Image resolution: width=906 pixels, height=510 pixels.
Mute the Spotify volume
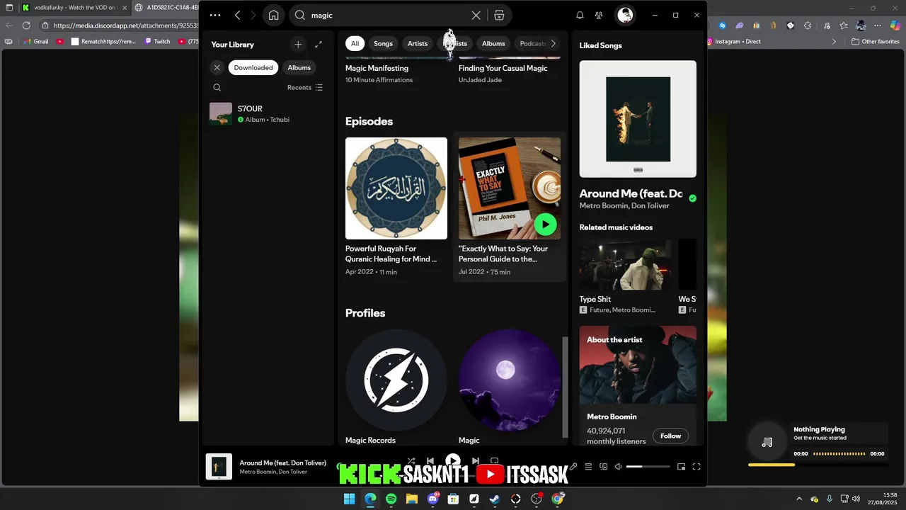[618, 467]
